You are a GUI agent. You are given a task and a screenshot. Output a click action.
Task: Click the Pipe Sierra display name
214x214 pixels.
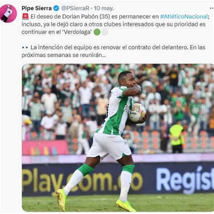coord(37,8)
